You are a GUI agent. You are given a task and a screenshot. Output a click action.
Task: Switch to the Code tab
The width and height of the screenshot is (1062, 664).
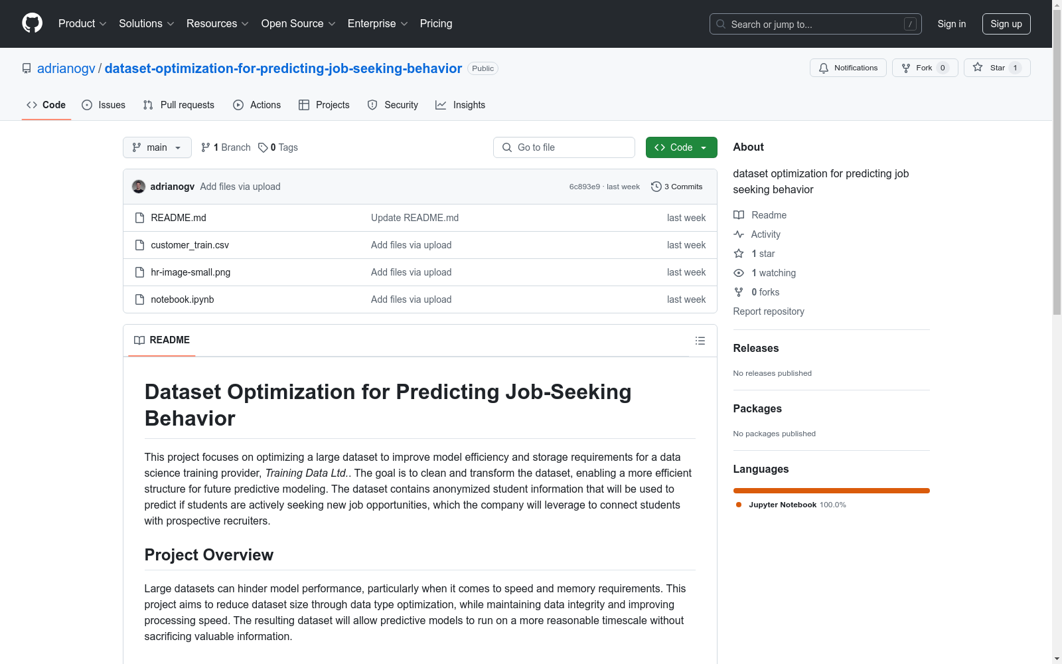coord(46,105)
